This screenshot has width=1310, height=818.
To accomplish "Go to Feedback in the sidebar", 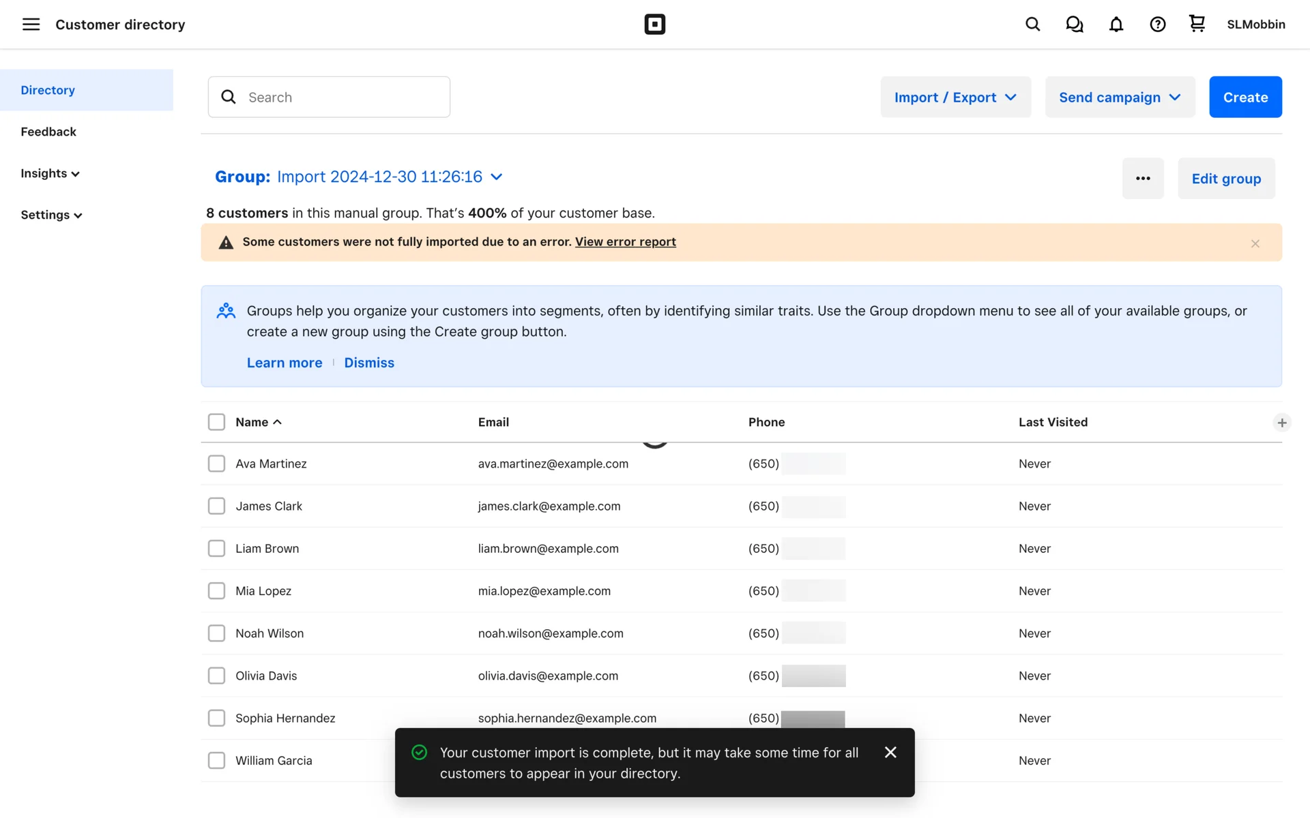I will click(x=48, y=132).
